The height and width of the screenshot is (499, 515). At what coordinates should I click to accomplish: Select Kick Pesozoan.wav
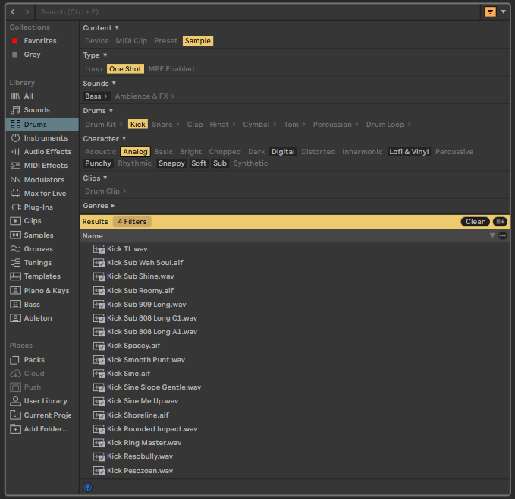[294, 471]
